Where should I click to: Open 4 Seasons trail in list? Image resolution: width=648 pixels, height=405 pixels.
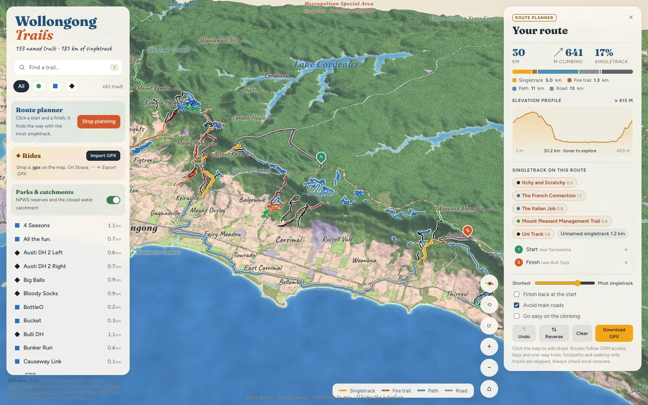pos(68,226)
